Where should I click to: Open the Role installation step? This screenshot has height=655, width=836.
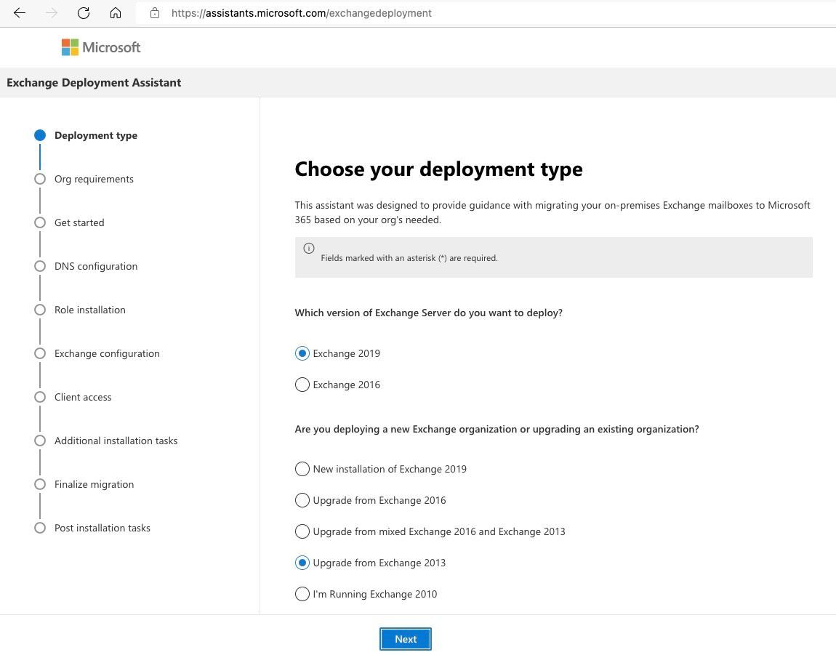tap(90, 310)
